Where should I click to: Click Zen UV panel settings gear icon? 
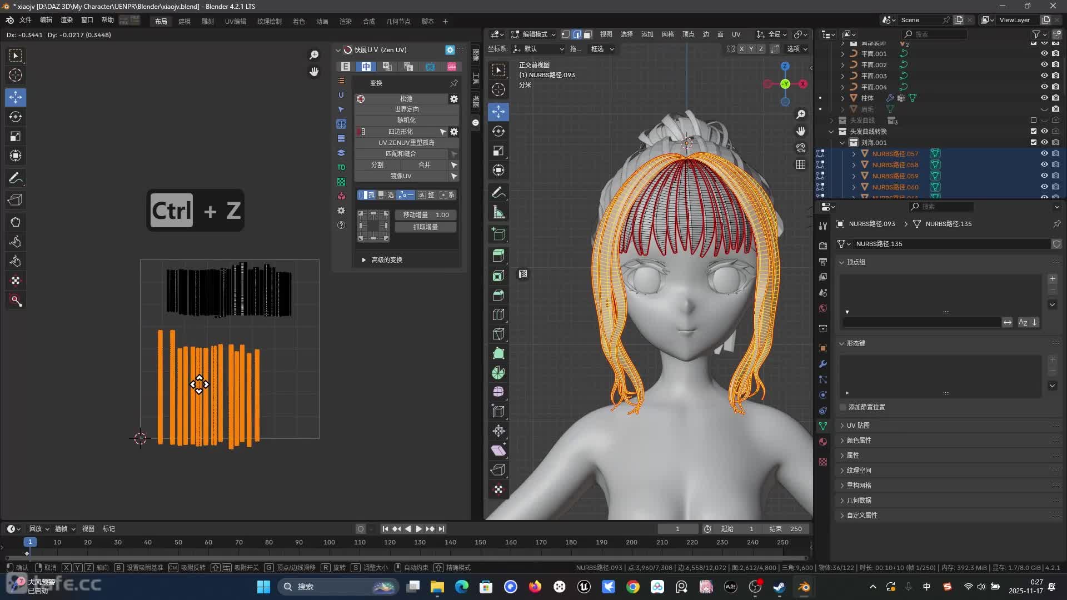point(450,50)
